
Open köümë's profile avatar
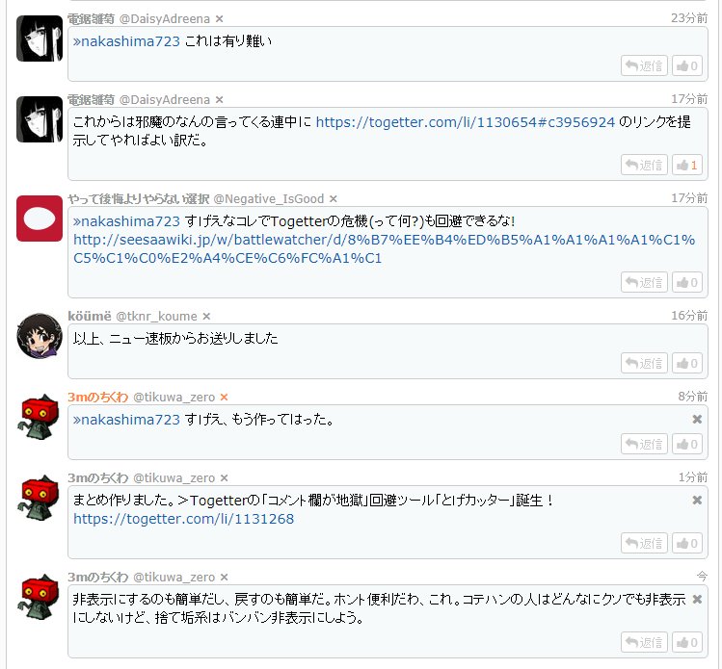pyautogui.click(x=40, y=336)
